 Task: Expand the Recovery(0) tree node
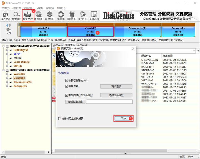coord(7,50)
